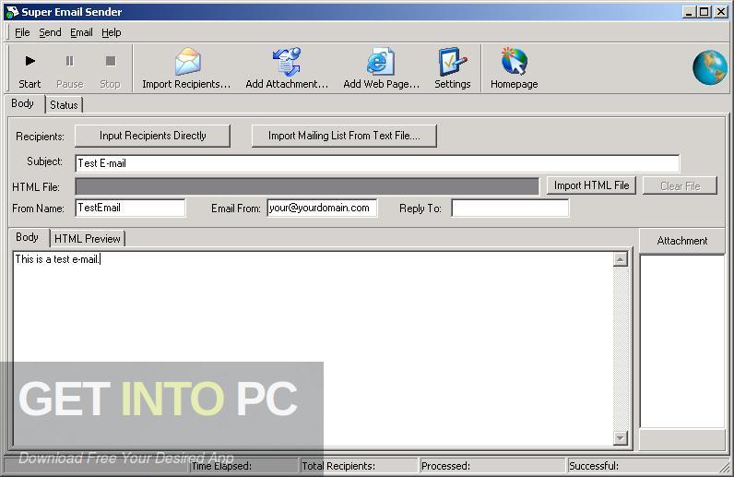Click the empty Reply To field
Screen dimensions: 734x477
click(510, 208)
